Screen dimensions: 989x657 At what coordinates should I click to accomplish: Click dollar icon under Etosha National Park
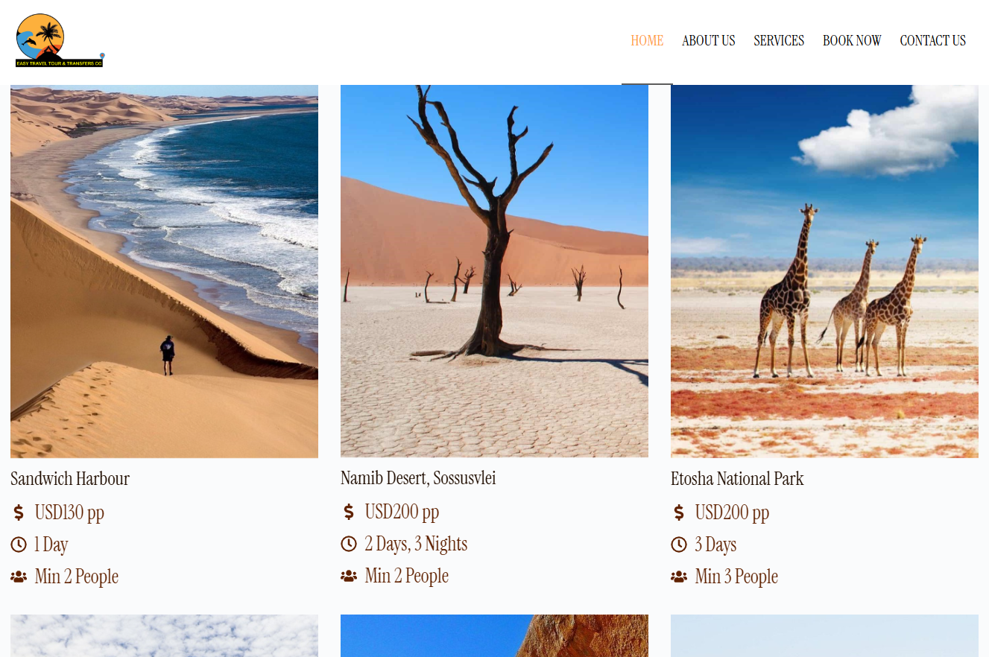[x=679, y=512]
